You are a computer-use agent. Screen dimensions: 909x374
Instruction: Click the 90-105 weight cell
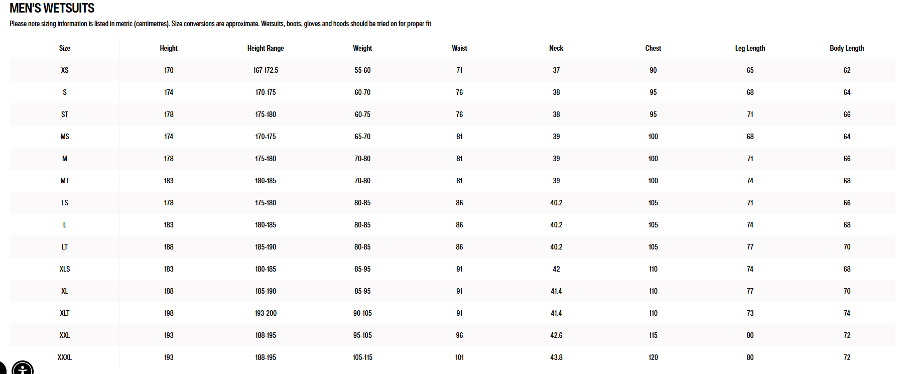point(362,313)
